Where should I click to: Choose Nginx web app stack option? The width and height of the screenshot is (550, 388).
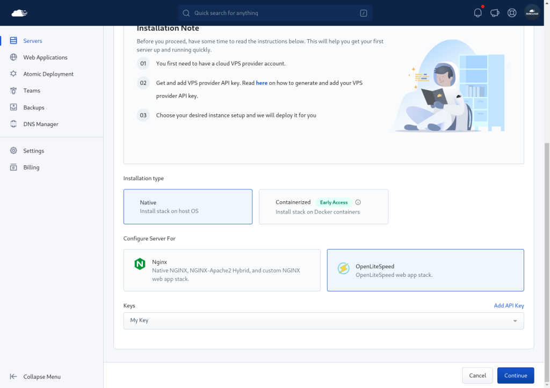pos(222,270)
